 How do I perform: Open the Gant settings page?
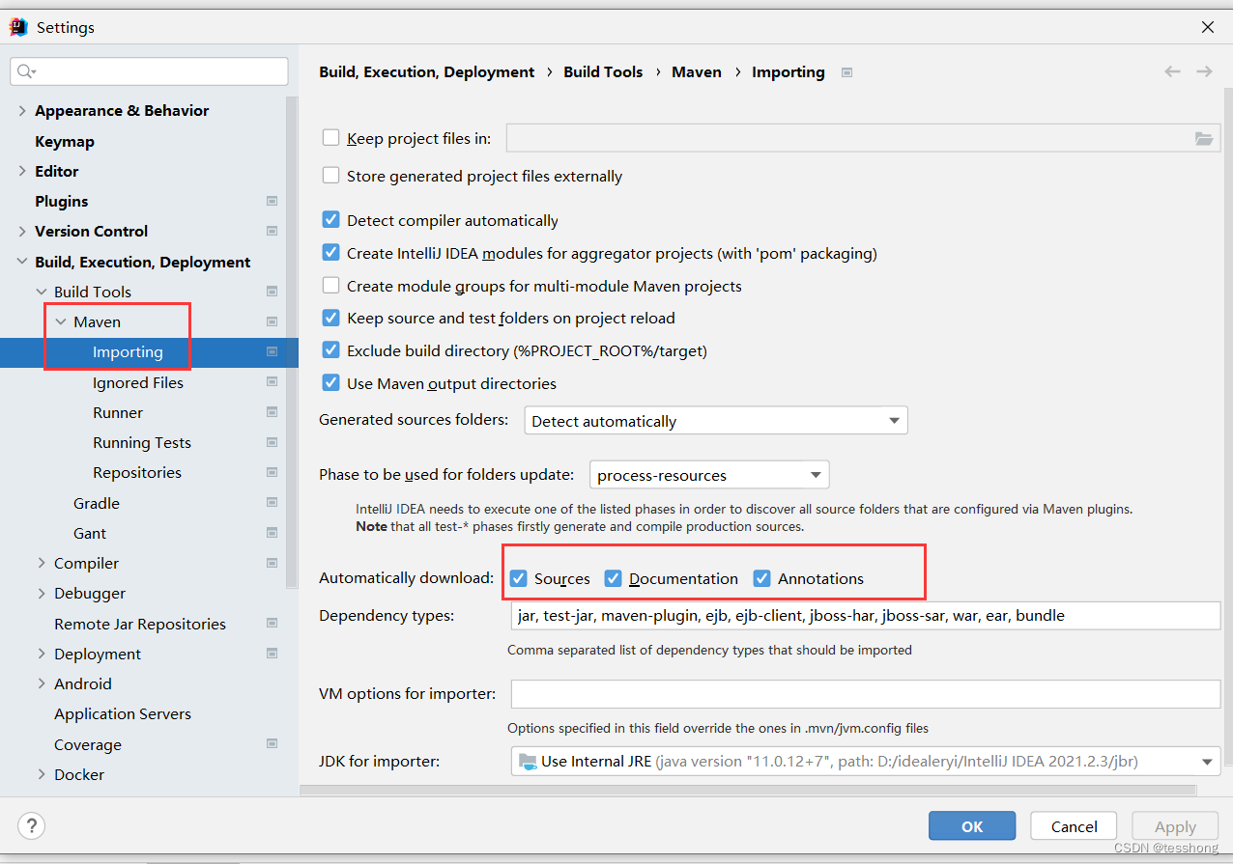click(x=90, y=533)
